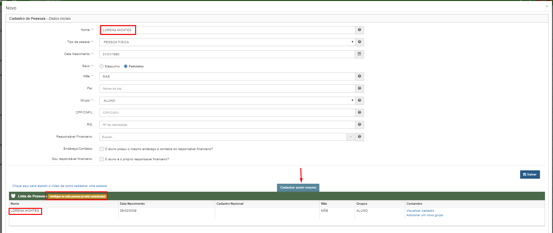This screenshot has width=553, height=233.
Task: Click help icon beside Tipo de pessoa
Action: 360,42
